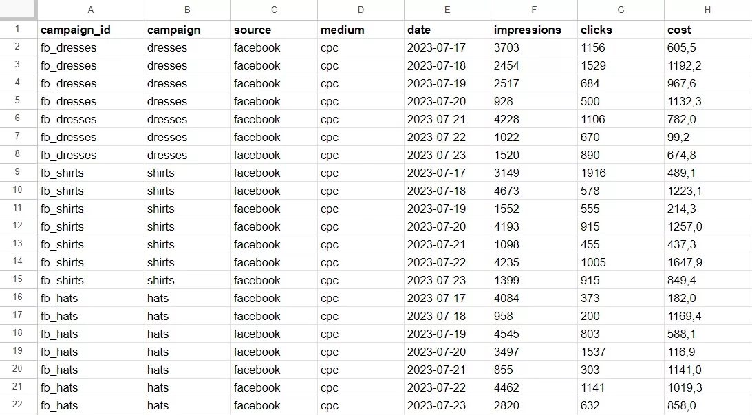Select row 9 header
Viewport: 752px width, 415px height.
pyautogui.click(x=18, y=173)
